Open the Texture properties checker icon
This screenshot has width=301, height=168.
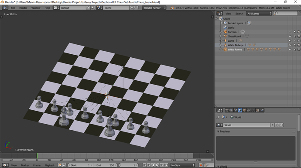tap(258, 110)
